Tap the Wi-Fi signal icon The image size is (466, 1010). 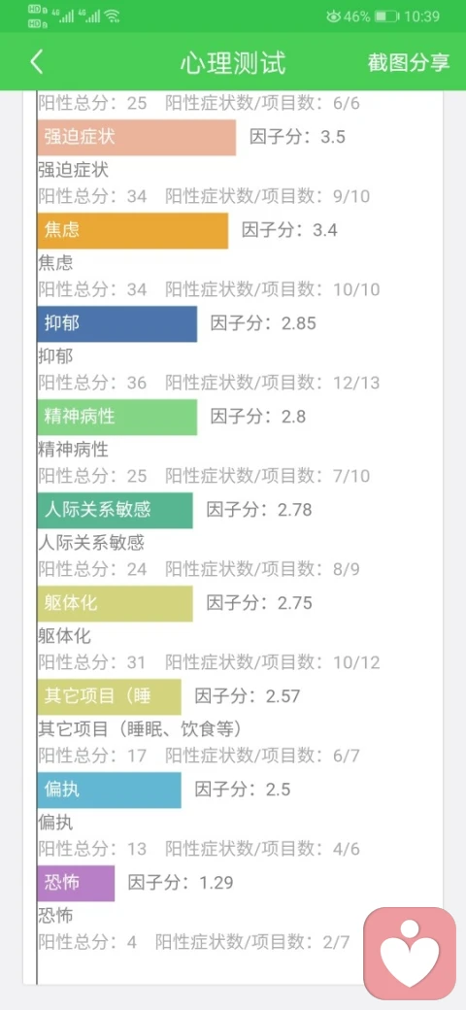(x=113, y=17)
